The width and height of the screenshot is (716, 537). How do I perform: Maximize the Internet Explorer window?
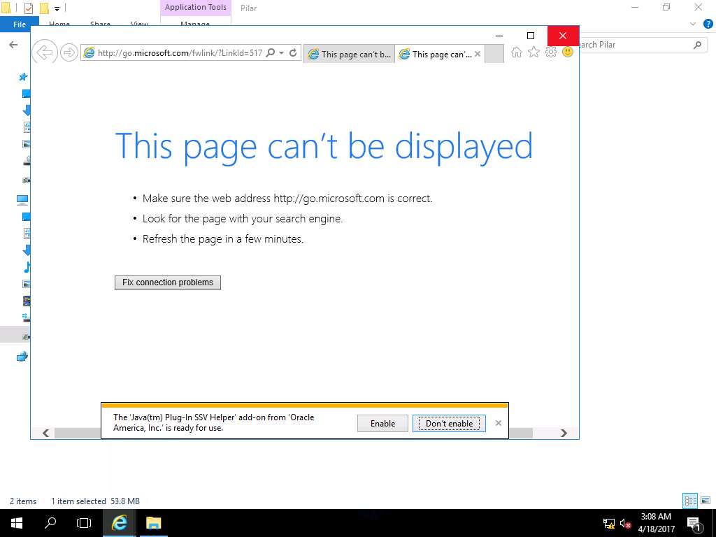click(x=531, y=36)
